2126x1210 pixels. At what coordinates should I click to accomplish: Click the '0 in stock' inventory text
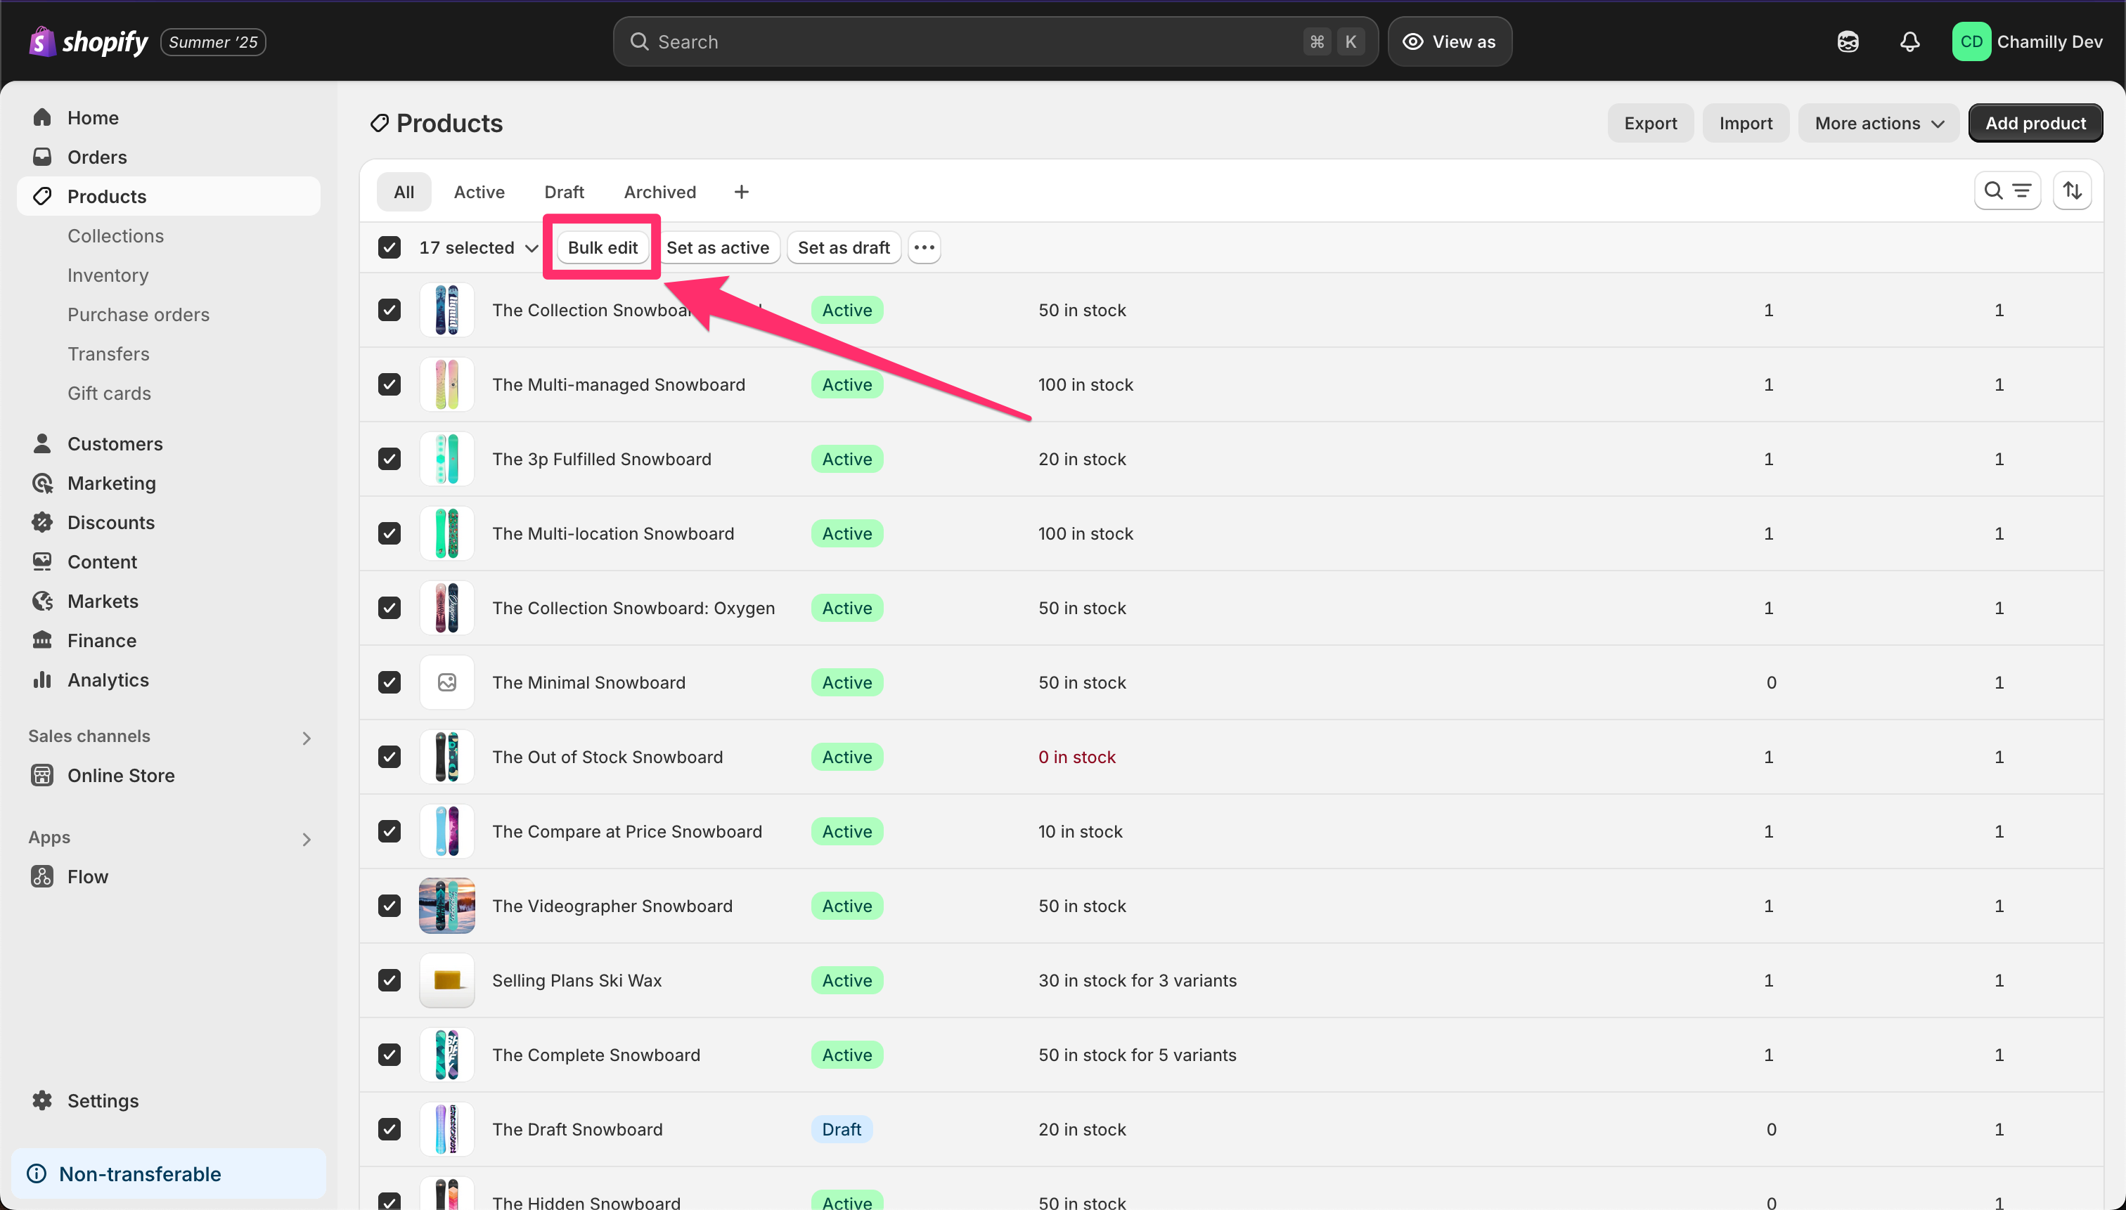pyautogui.click(x=1077, y=756)
